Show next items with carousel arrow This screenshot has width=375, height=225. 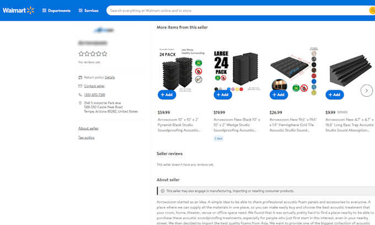pyautogui.click(x=366, y=91)
